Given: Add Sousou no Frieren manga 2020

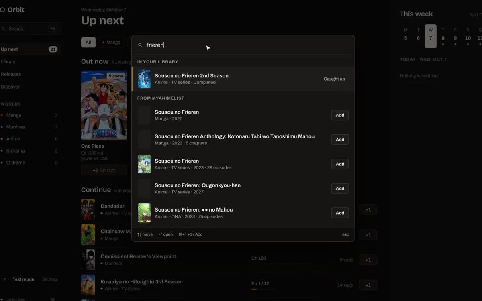Looking at the screenshot, I should (340, 115).
